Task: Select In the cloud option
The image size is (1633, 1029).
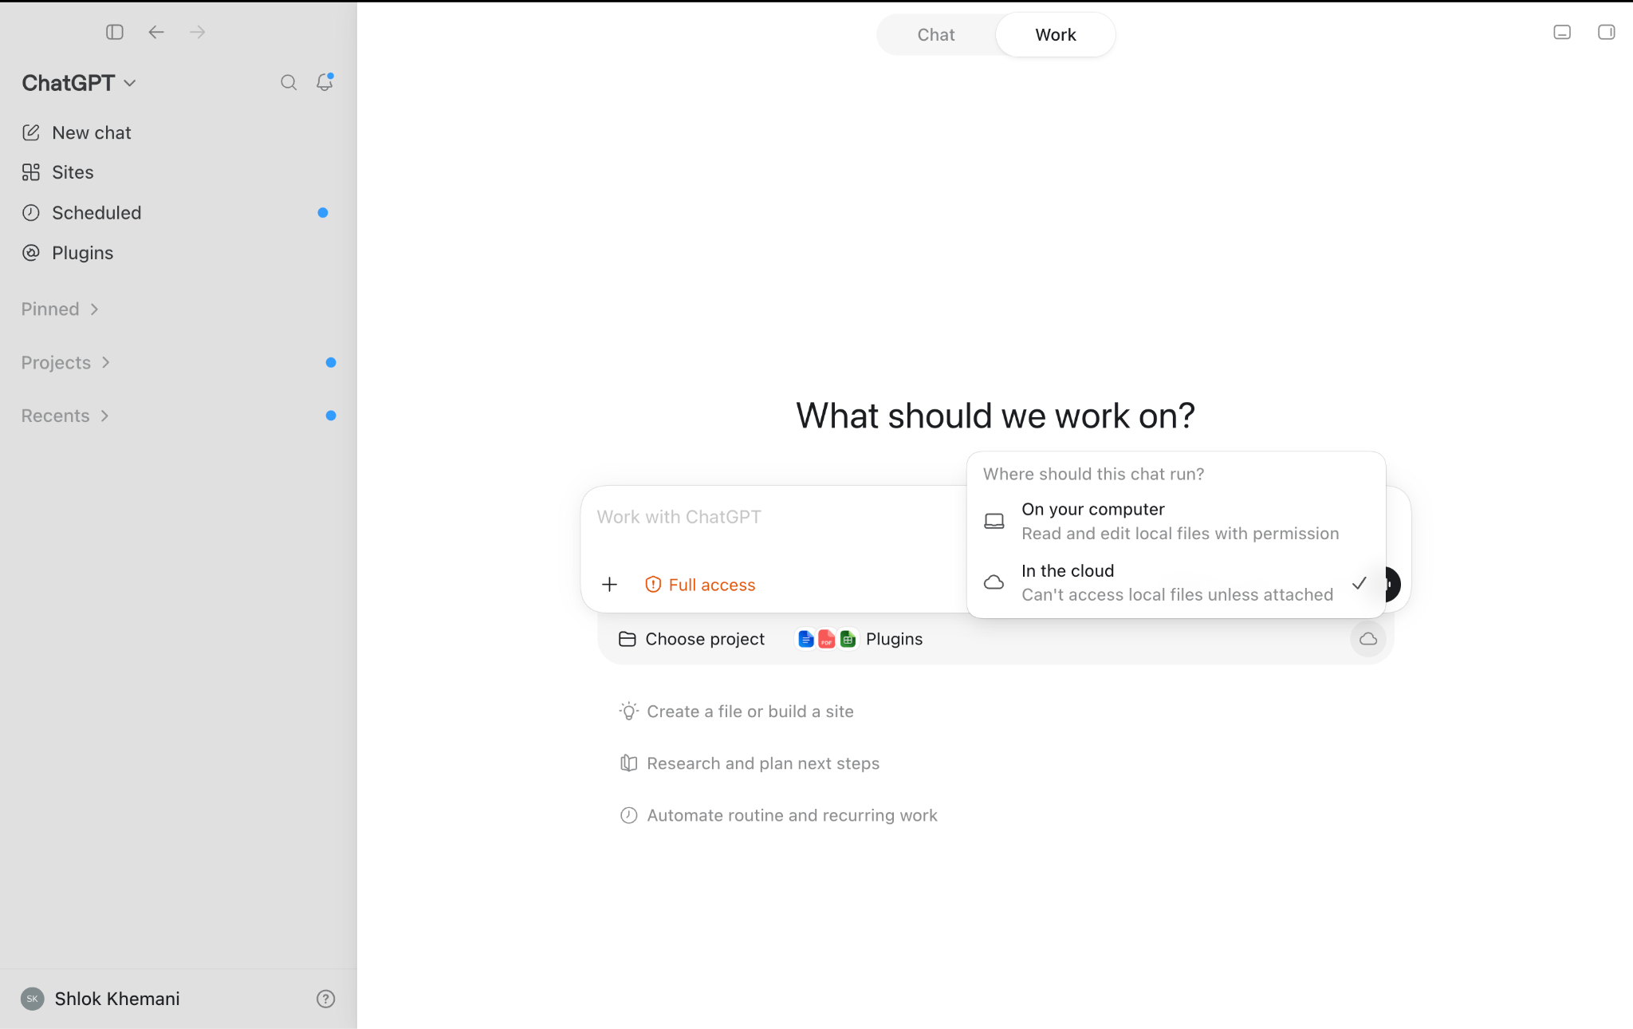Action: tap(1176, 582)
